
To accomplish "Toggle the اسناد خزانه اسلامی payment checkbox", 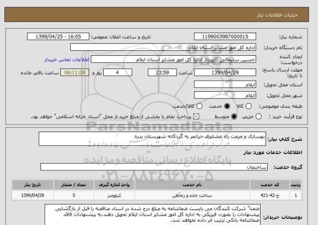I will 196,117.
